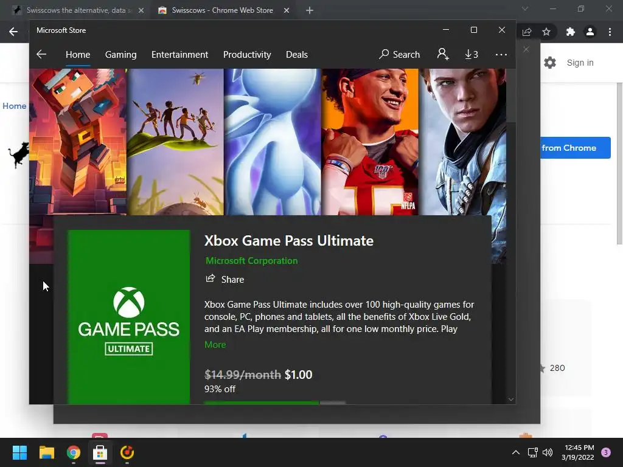623x467 pixels.
Task: Open Microsoft Store taskbar icon
Action: pyautogui.click(x=100, y=452)
